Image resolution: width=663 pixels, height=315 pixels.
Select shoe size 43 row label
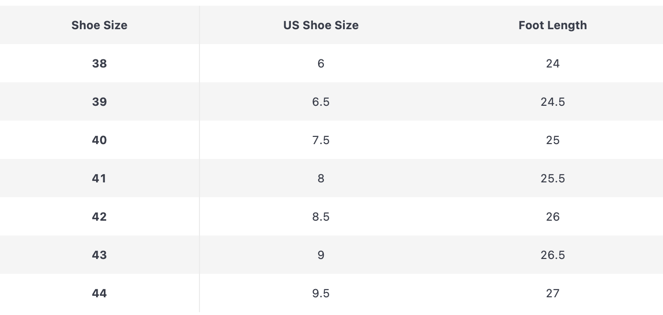coord(99,255)
